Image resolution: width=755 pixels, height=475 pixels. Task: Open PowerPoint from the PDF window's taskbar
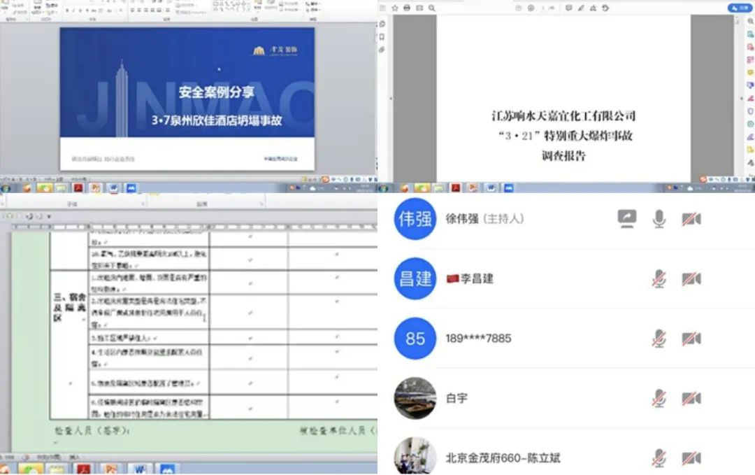[473, 188]
